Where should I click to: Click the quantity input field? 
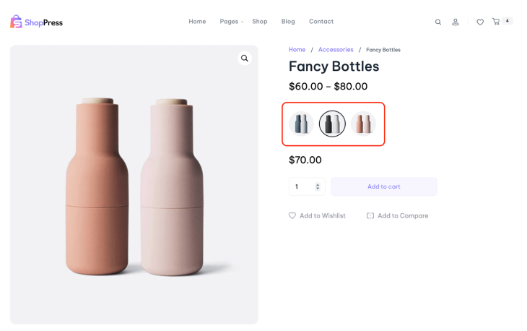(302, 186)
